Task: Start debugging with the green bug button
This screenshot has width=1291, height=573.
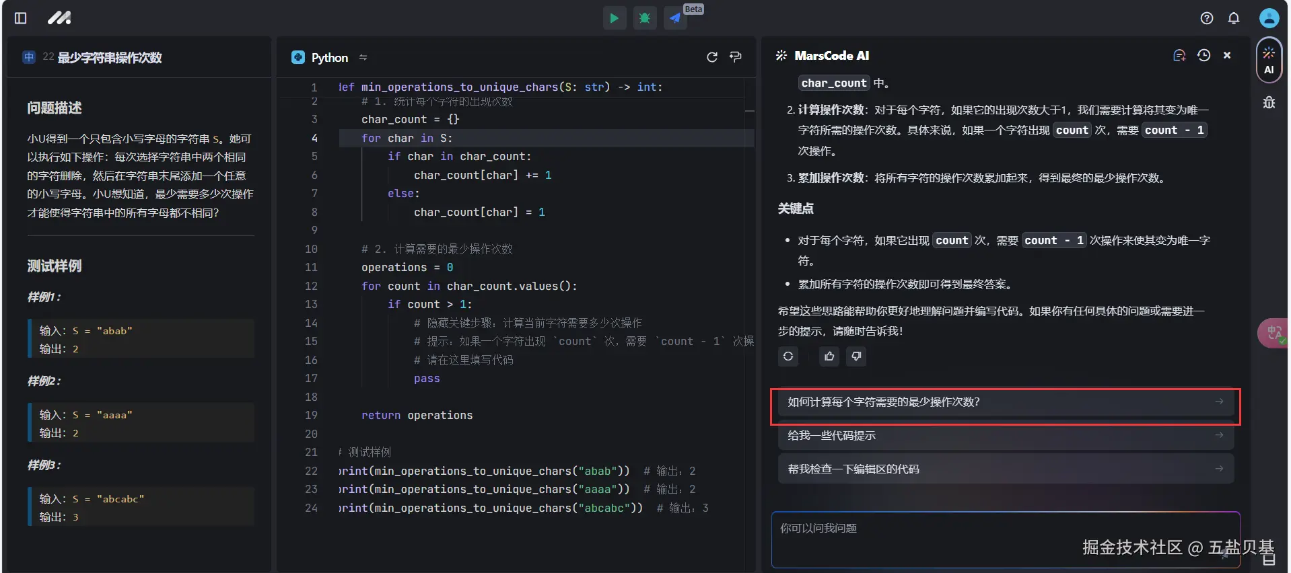Action: (645, 18)
